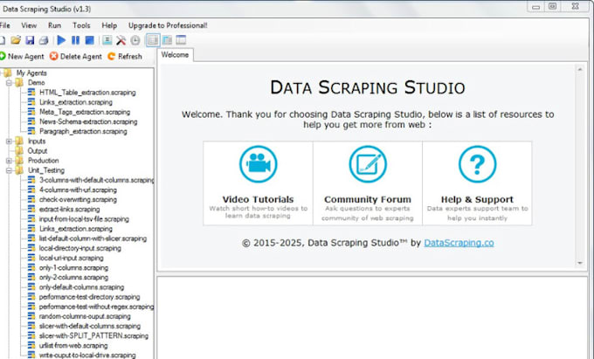
Task: Click the Welcome page scroll down arrow
Action: click(x=580, y=263)
